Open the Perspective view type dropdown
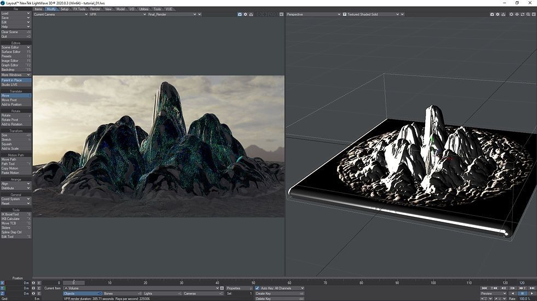The image size is (537, 301). 313,14
